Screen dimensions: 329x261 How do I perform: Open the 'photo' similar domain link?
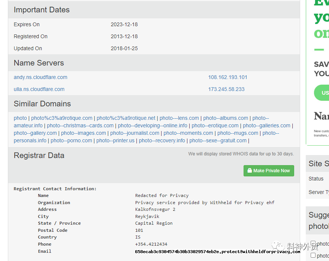20,118
